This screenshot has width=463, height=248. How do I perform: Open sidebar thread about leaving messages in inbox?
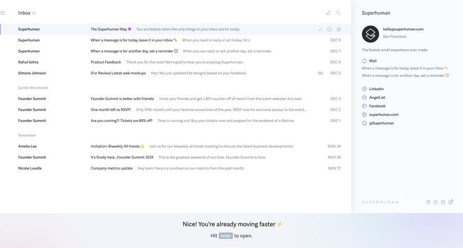click(x=405, y=68)
